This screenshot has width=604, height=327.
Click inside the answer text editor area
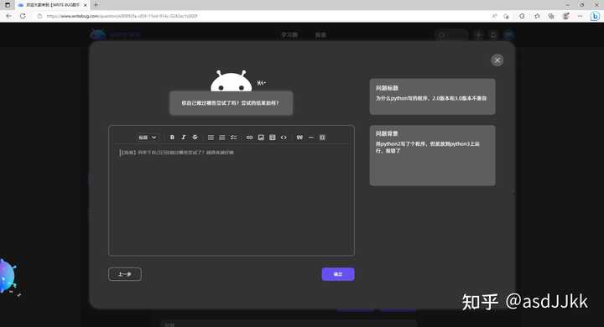(x=232, y=200)
